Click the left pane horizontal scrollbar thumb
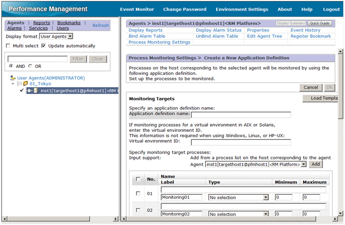 coord(49,219)
